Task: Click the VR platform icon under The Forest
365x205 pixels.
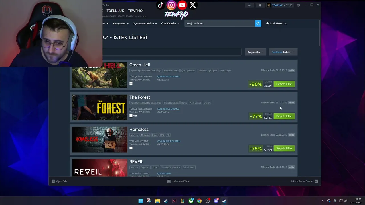Action: (x=135, y=116)
